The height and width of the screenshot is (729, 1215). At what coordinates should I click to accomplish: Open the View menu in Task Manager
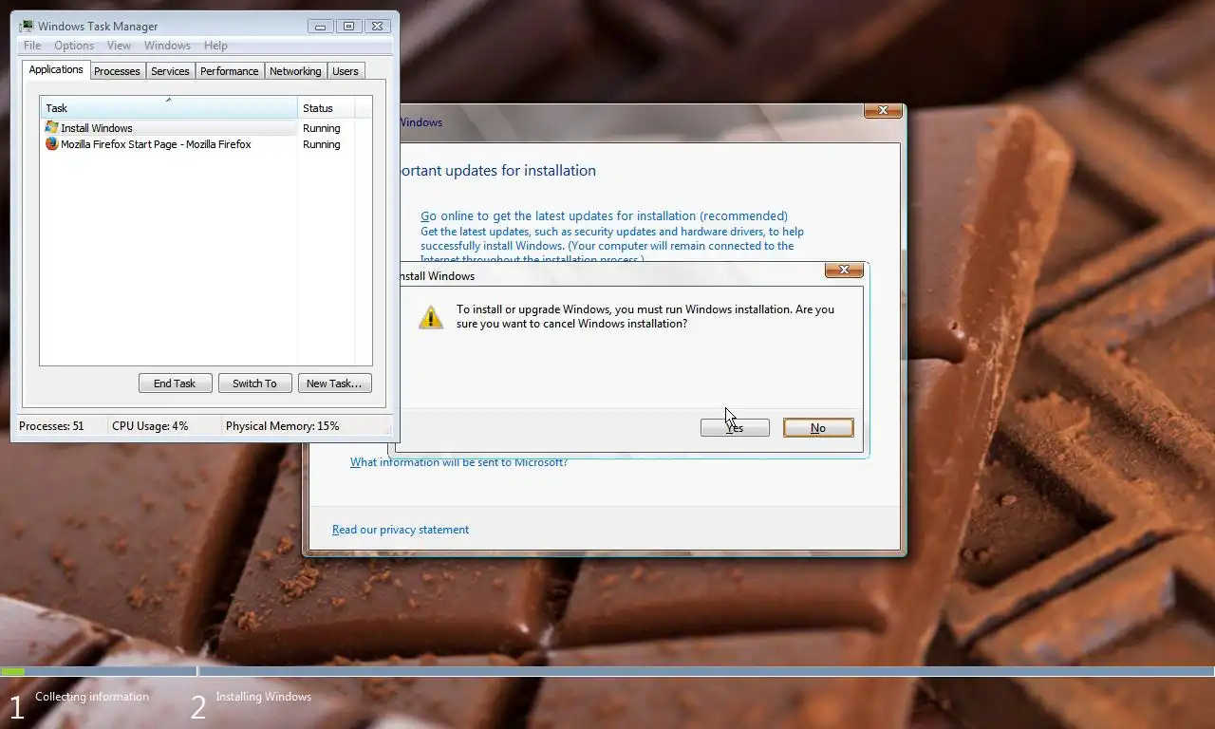(x=119, y=46)
